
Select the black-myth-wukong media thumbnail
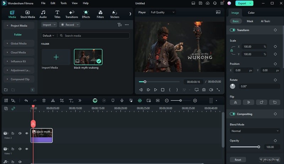88,57
